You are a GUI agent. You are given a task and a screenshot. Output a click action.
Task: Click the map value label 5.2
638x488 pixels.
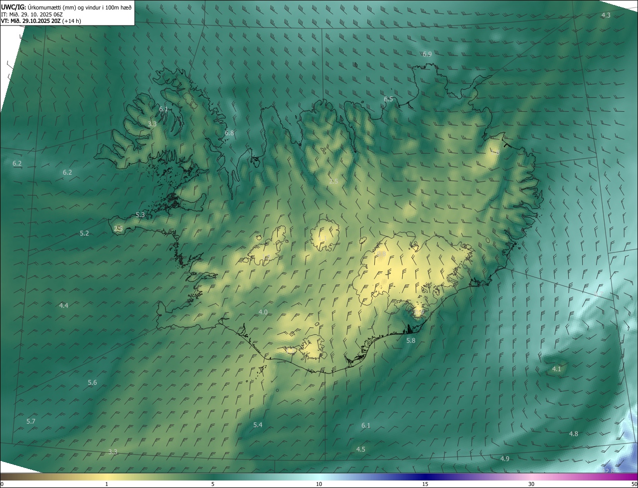point(84,234)
